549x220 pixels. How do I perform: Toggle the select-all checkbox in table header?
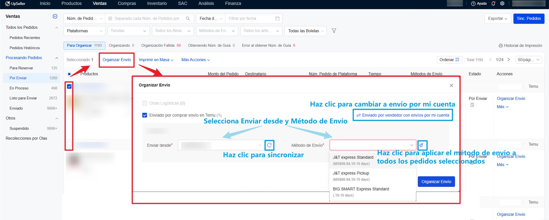(69, 74)
